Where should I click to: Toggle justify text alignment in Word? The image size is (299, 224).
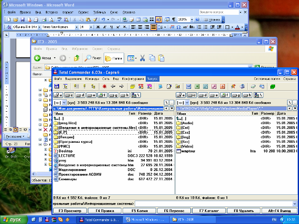tap(154, 27)
